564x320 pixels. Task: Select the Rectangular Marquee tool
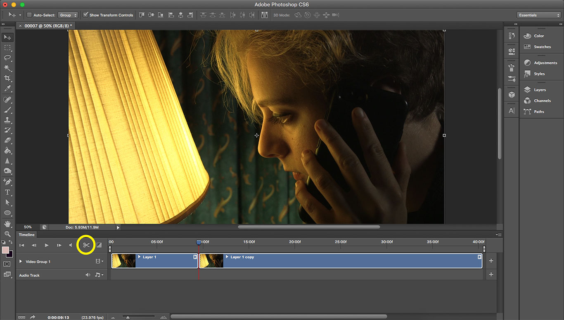[7, 48]
